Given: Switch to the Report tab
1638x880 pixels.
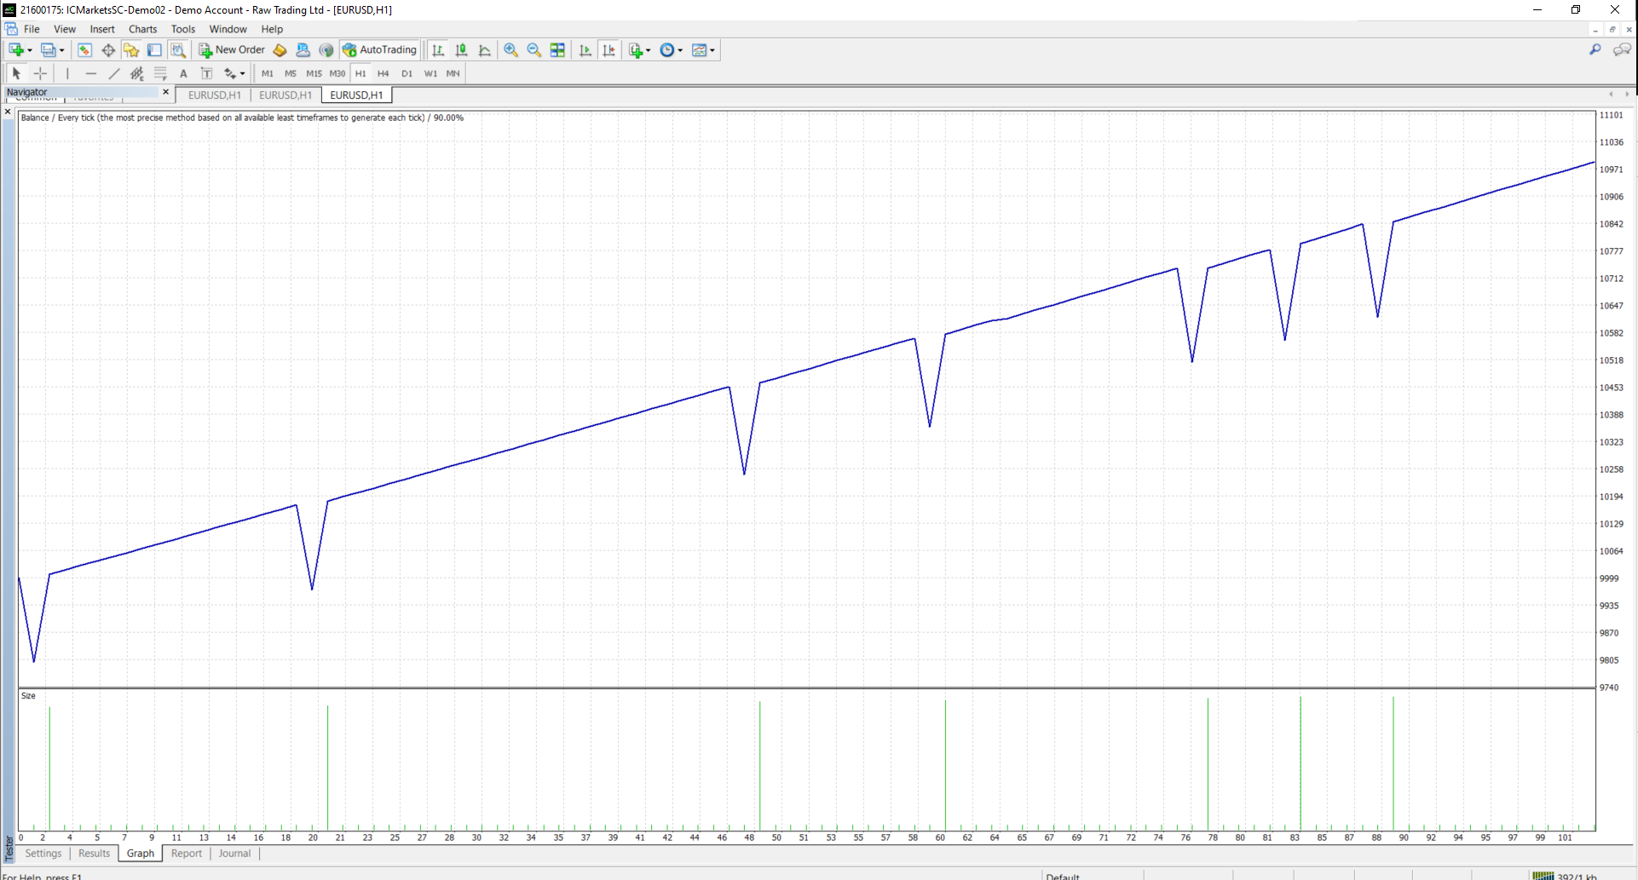Looking at the screenshot, I should tap(187, 853).
